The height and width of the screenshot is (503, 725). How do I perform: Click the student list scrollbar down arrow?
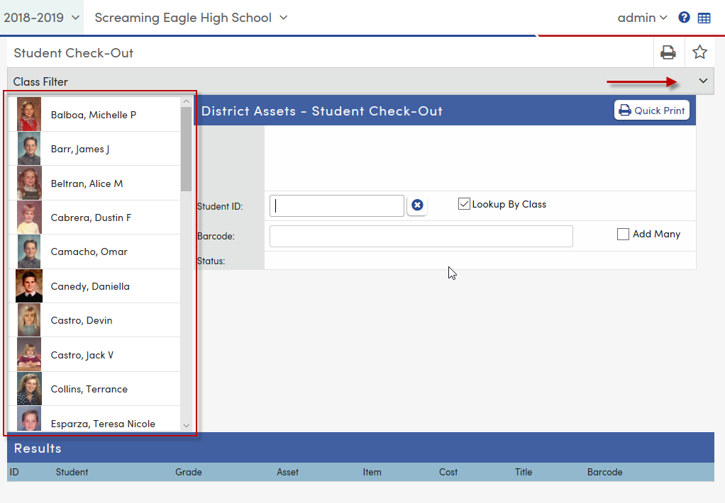[x=186, y=426]
